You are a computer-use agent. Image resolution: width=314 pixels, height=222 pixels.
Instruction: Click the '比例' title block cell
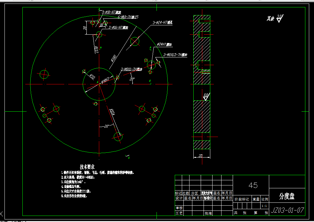265,199
